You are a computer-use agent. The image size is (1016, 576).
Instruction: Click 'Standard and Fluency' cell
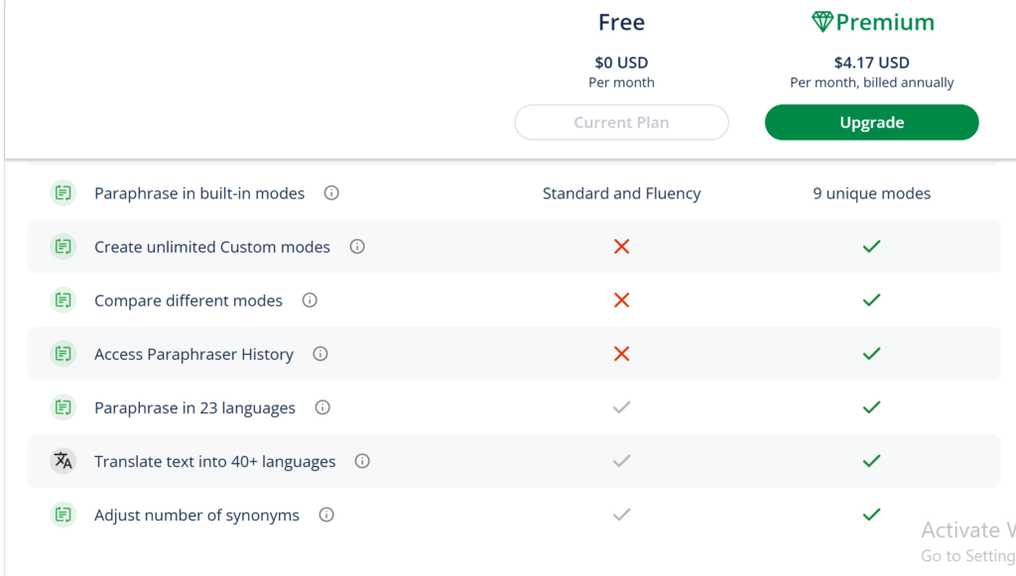[621, 193]
